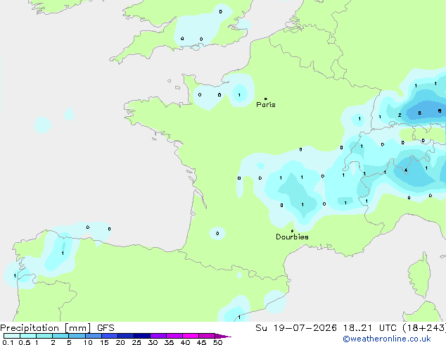Click the map value '4' in the Alps
446x345 pixels.
(x=406, y=170)
